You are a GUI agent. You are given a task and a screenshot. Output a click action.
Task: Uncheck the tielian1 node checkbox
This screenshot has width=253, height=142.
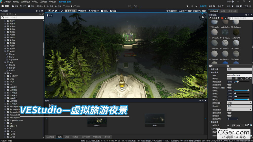pyautogui.click(x=5, y=38)
